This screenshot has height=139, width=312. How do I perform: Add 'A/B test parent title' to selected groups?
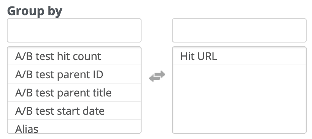pos(74,93)
